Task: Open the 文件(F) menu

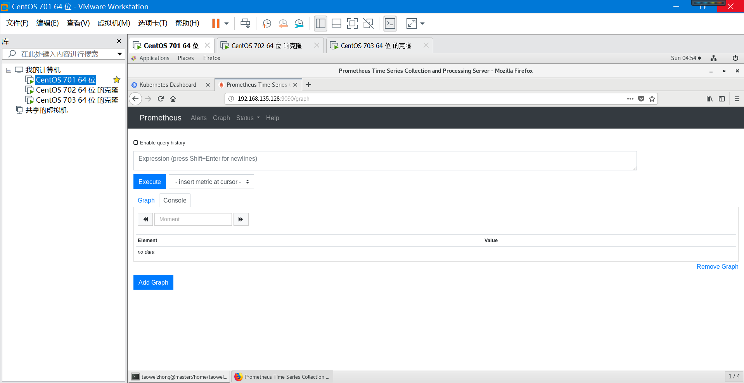Action: [x=17, y=23]
